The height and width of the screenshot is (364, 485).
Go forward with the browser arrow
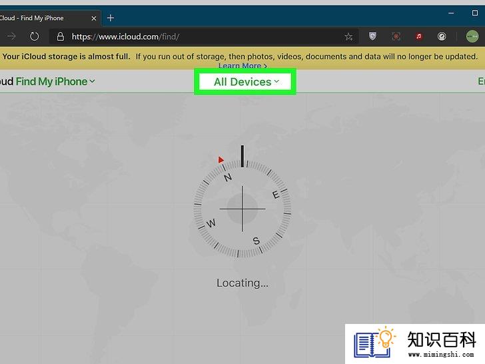coord(11,37)
